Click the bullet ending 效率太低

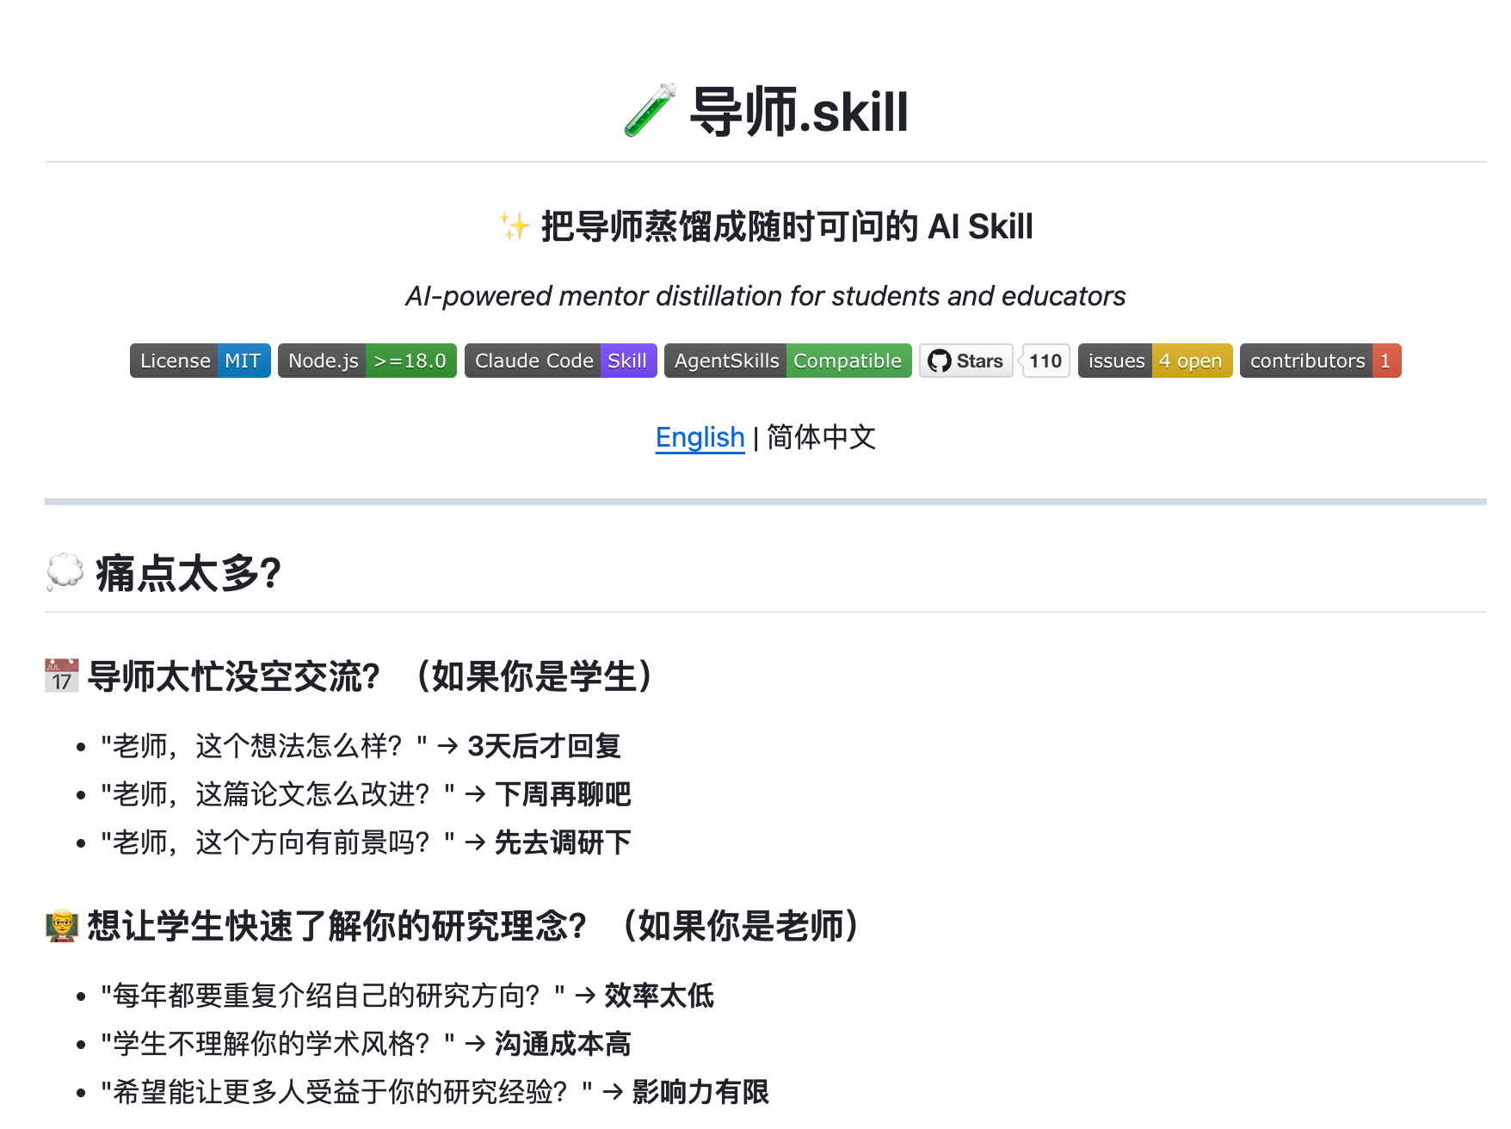click(408, 996)
